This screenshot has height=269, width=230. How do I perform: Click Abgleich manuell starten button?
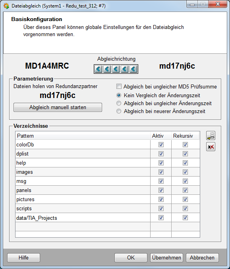(58, 108)
